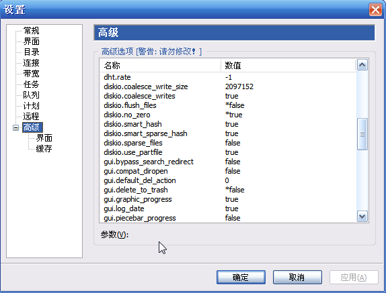Select the 缓存 sub-item

44,149
